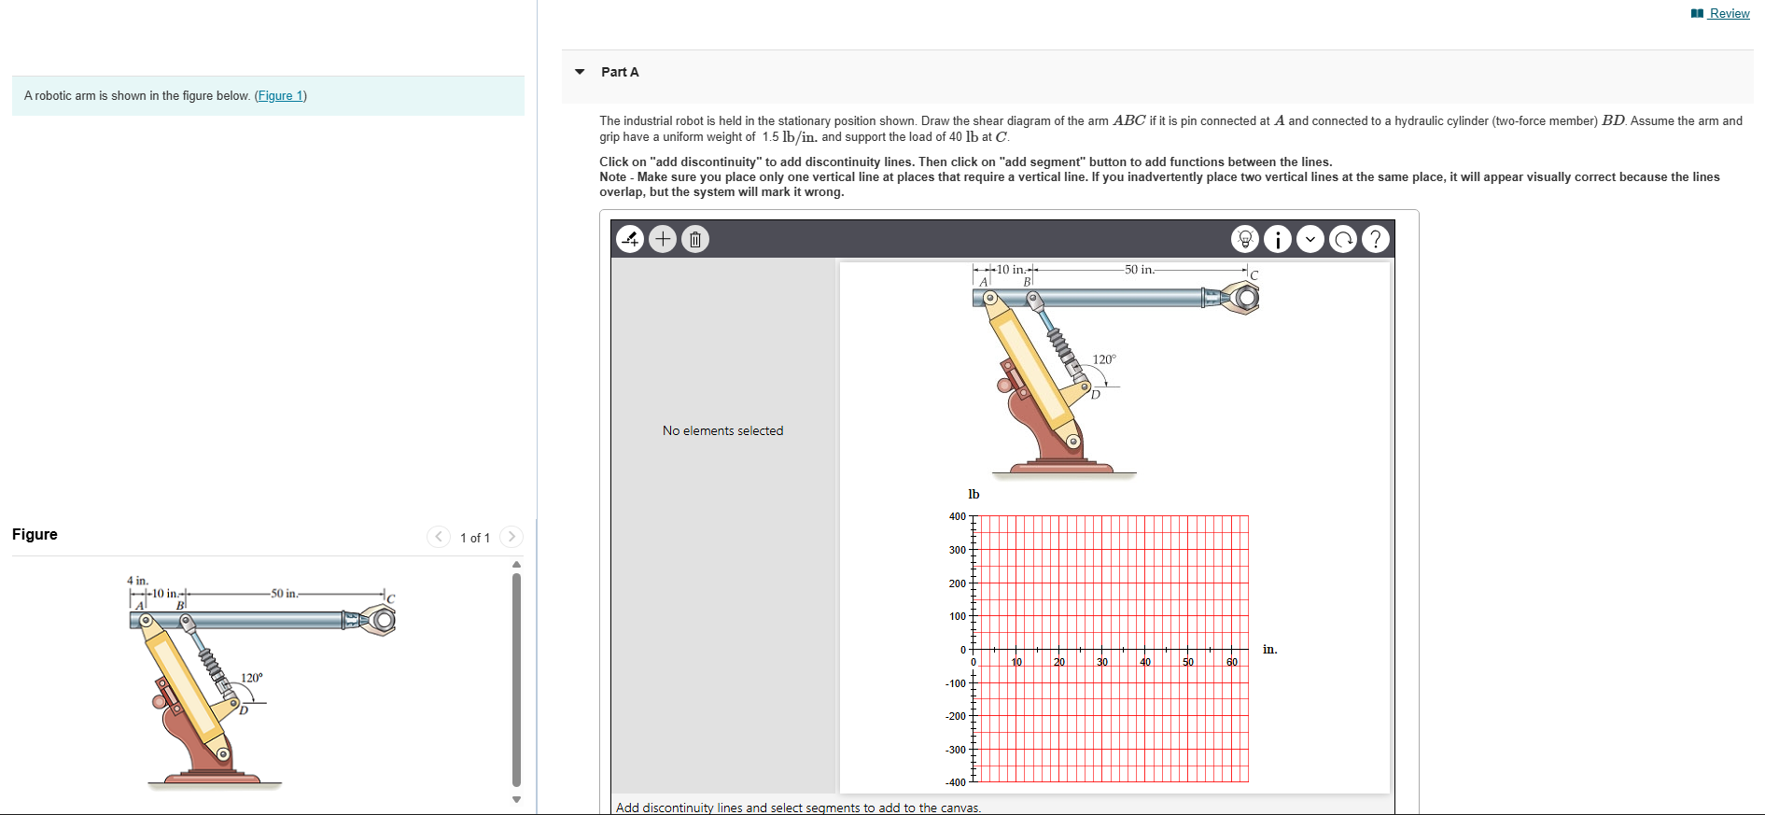Click the Part A heading

pos(620,72)
